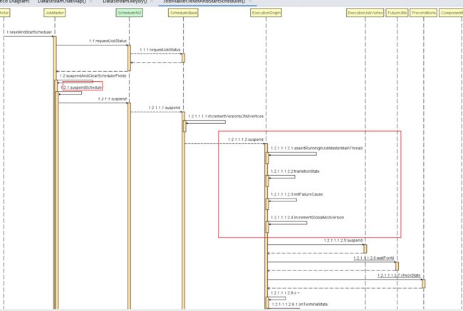Screen dimensions: 463x311
Task: Select the JobMaster participant box
Action: (x=55, y=13)
